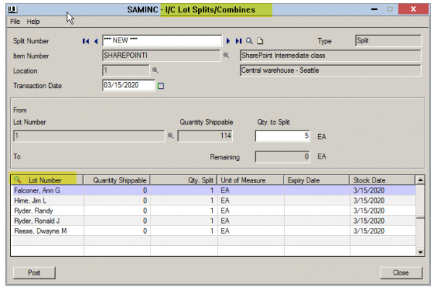
Task: Go to next split number record
Action: pos(228,41)
